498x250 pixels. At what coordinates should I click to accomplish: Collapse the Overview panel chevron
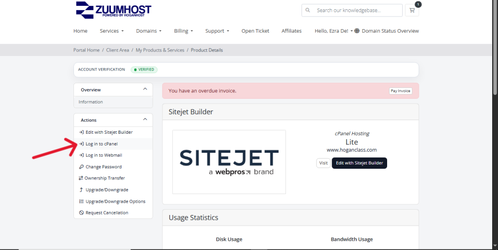(145, 89)
